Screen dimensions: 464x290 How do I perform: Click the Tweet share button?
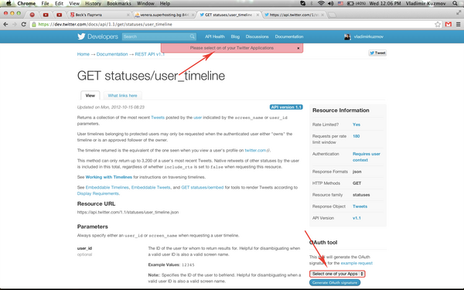pos(377,53)
